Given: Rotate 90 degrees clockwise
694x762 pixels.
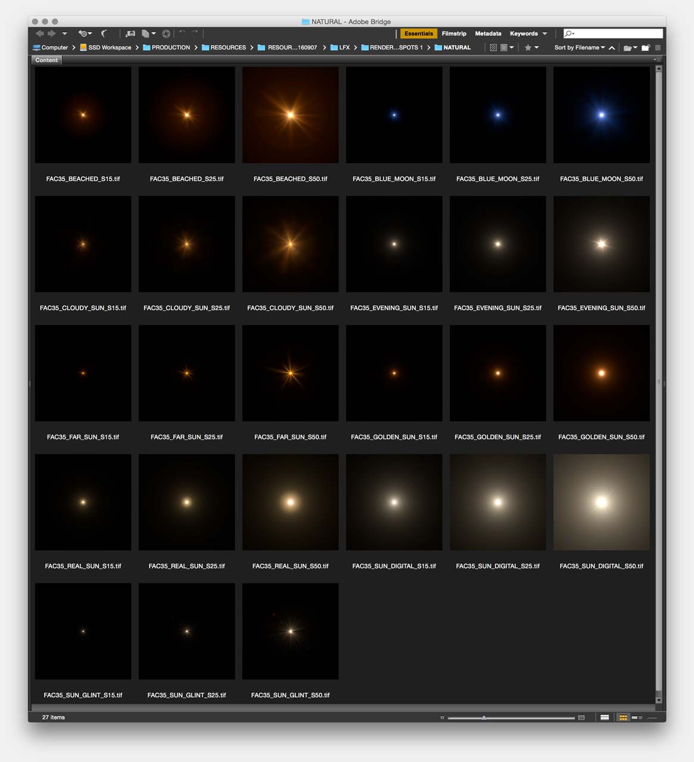Looking at the screenshot, I should [x=195, y=34].
